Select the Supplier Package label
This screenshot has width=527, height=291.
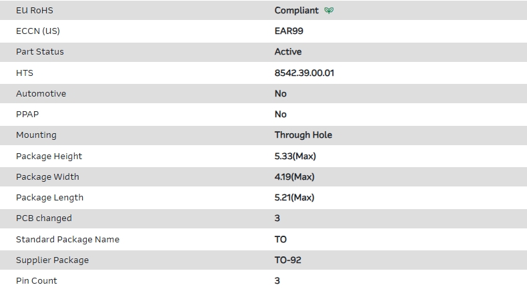click(52, 260)
